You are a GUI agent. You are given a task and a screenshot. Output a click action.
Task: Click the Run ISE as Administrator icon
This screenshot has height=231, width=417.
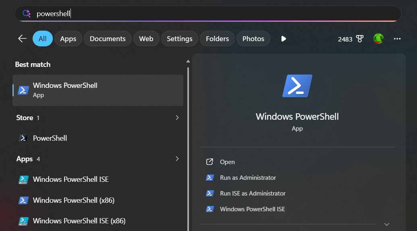pos(210,193)
